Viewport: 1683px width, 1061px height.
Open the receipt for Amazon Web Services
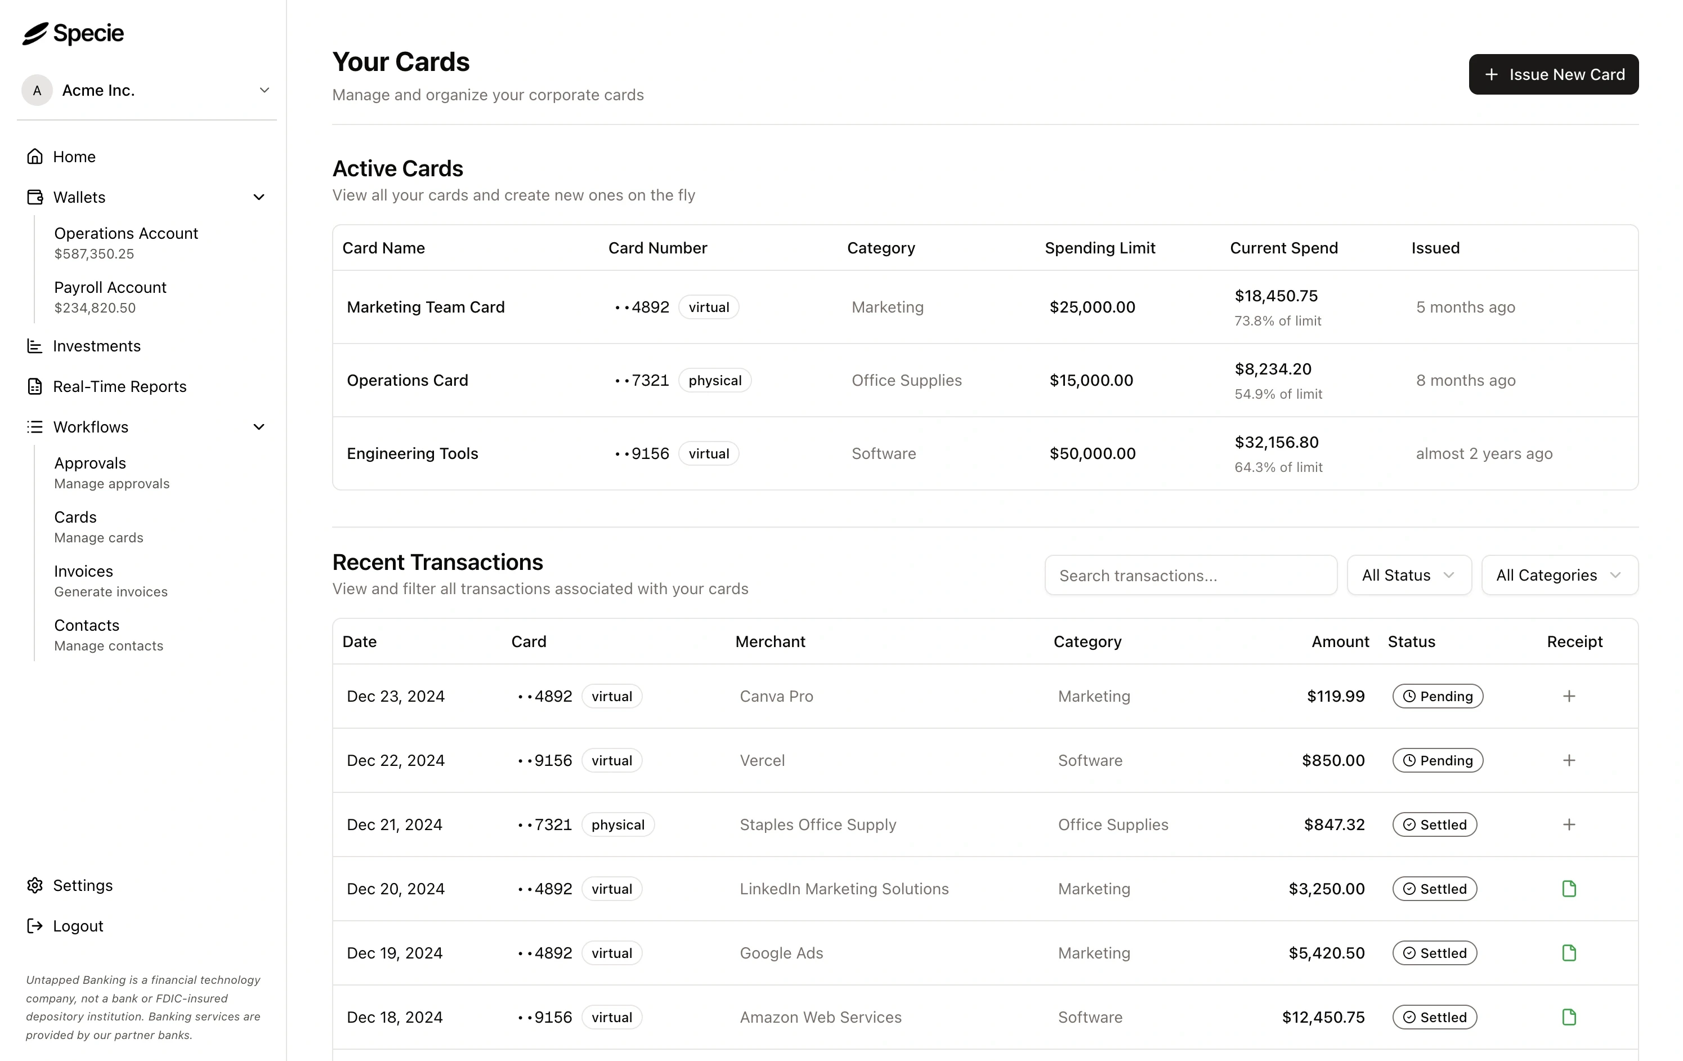pos(1569,1017)
